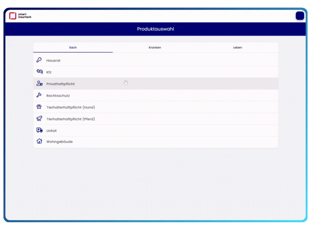Click the ambulance icon beside Unfall
Screen dimensions: 311x230
[x=39, y=130]
